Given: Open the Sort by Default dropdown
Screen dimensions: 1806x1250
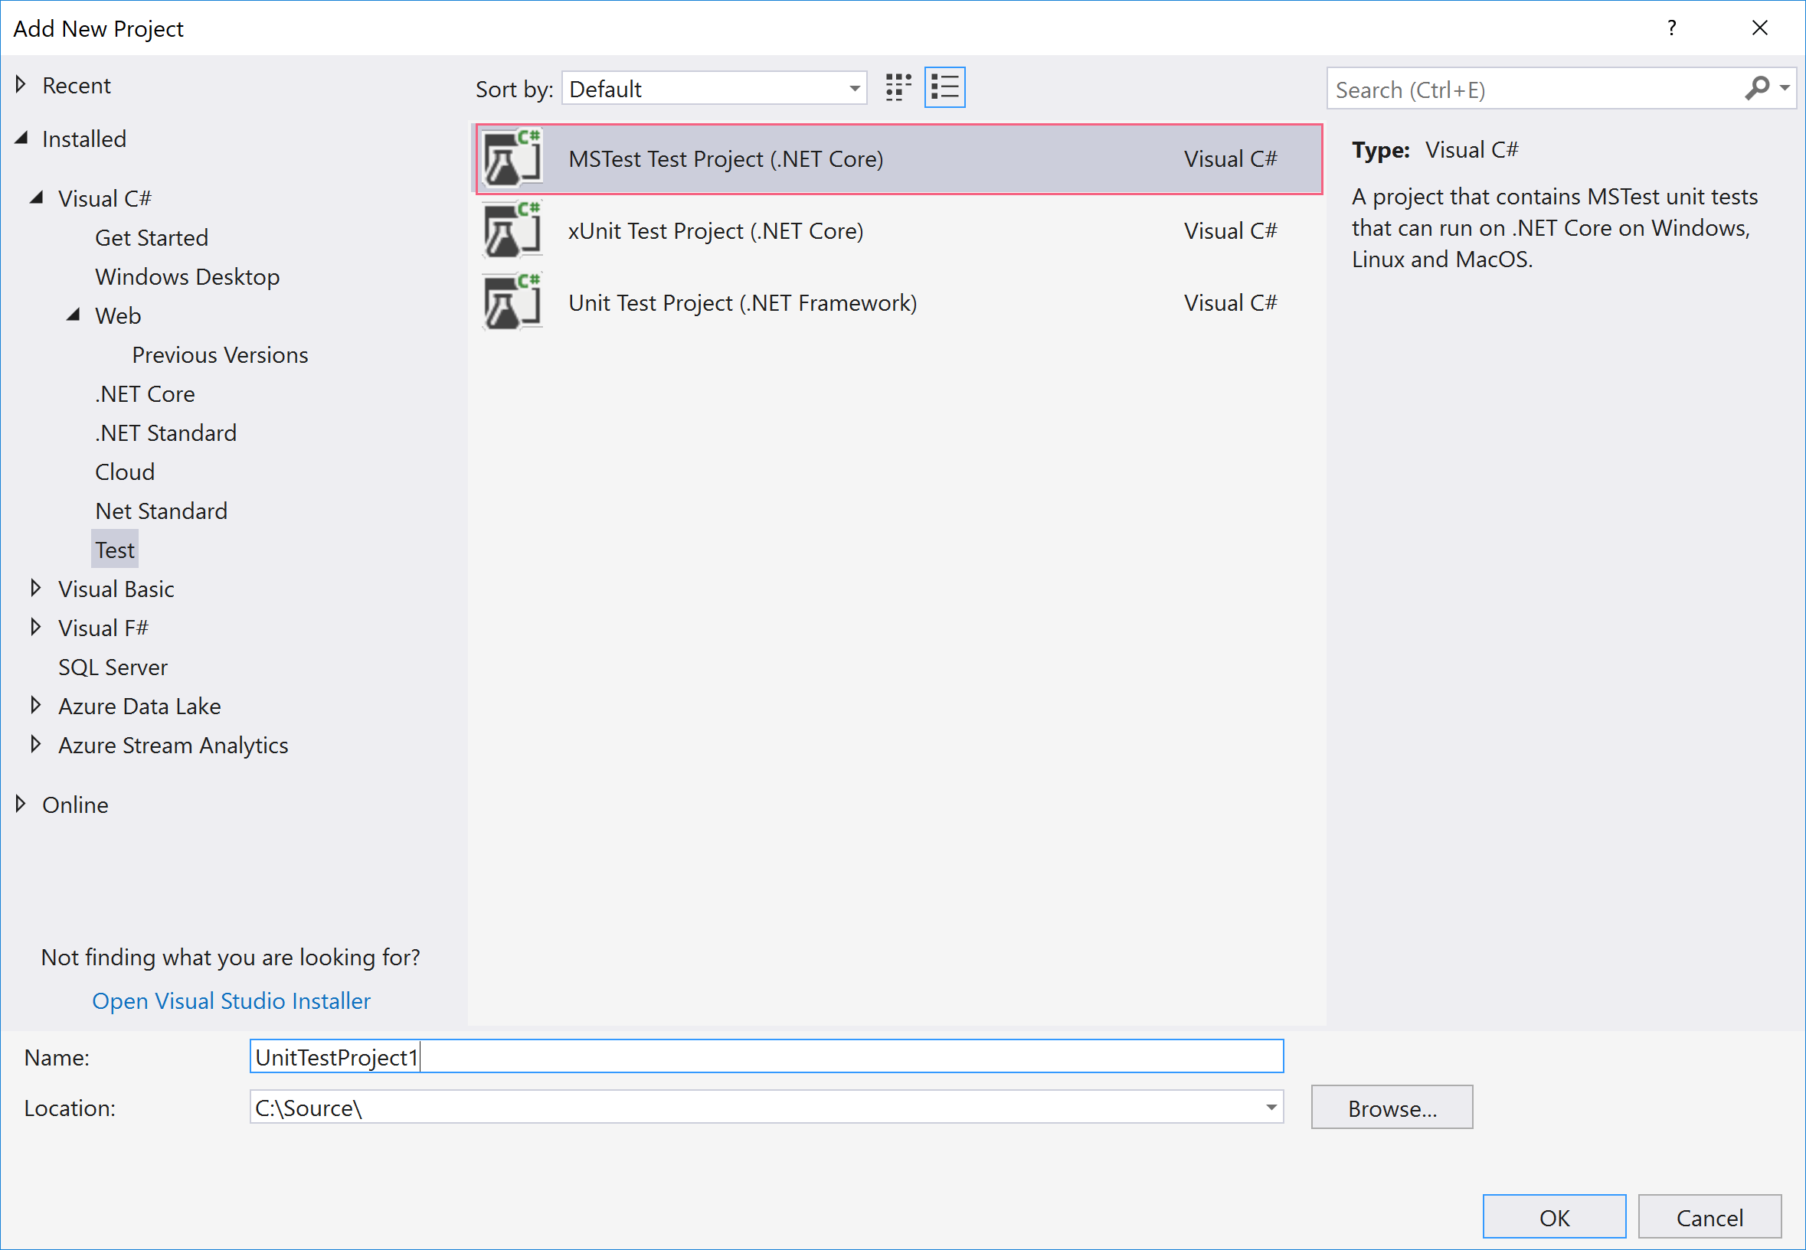Looking at the screenshot, I should [714, 89].
